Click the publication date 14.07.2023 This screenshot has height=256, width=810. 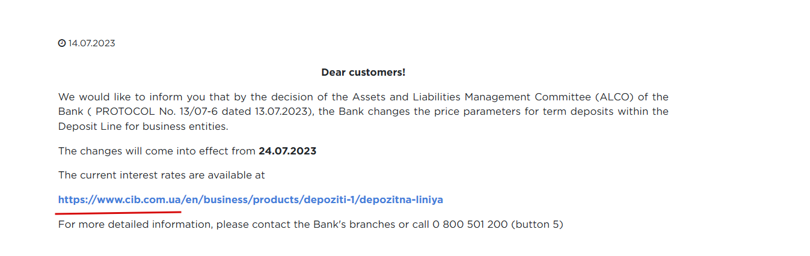(x=91, y=43)
